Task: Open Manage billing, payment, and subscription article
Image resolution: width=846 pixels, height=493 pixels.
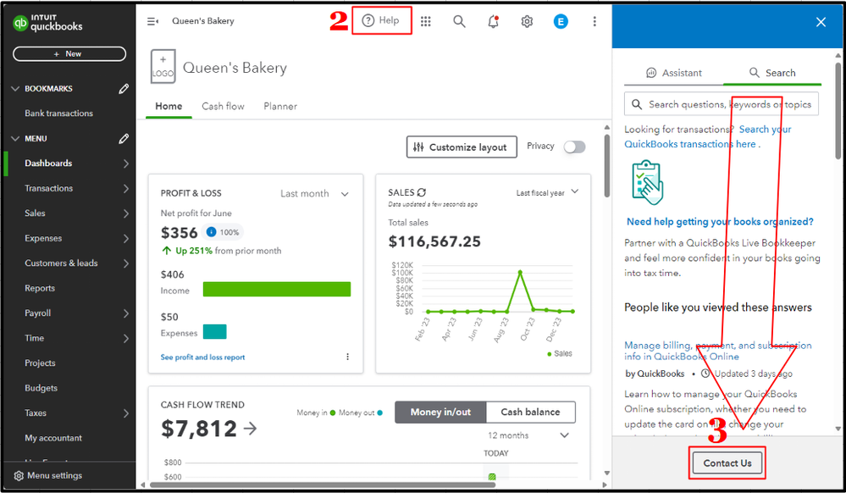Action: point(717,351)
